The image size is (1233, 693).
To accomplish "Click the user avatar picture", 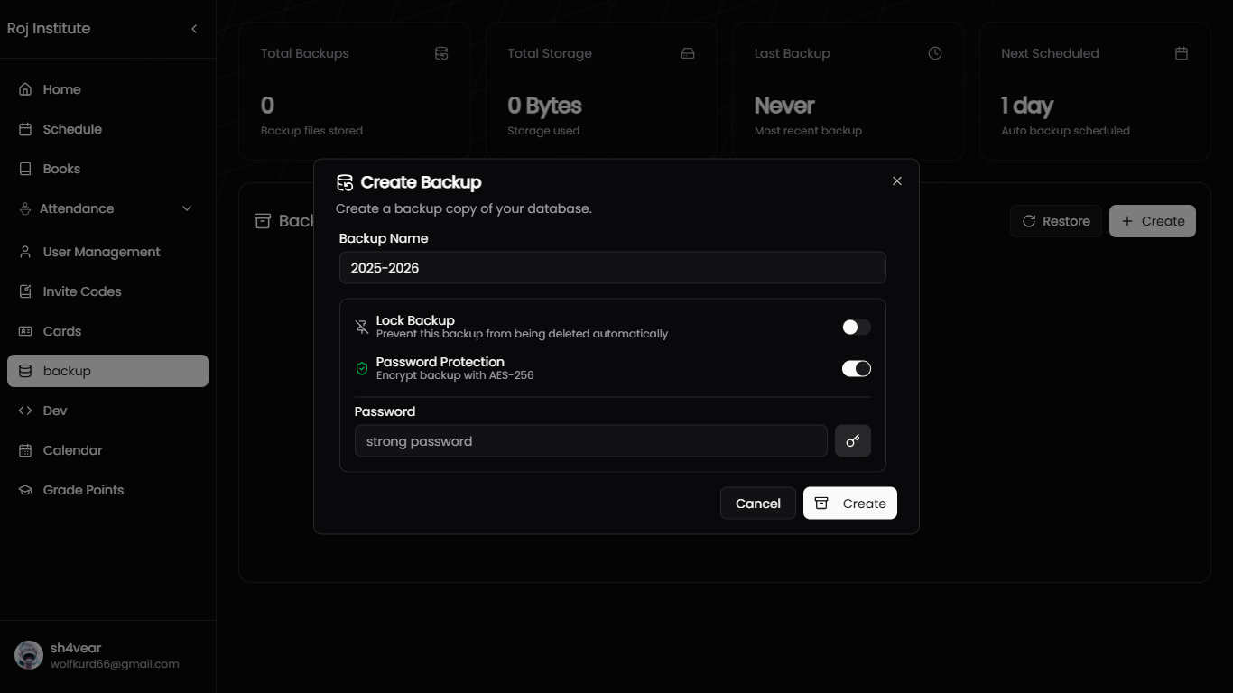I will click(x=29, y=656).
